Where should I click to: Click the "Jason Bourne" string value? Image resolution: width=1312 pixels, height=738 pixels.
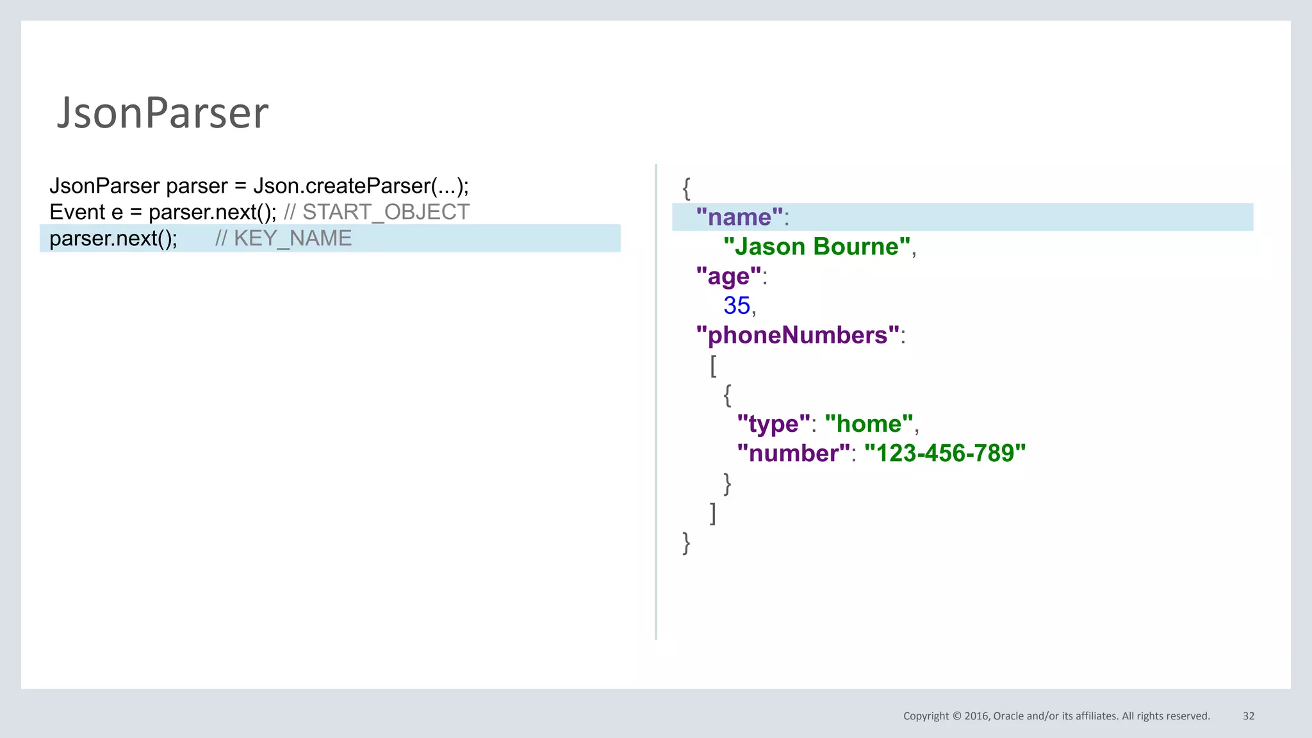pyautogui.click(x=817, y=247)
